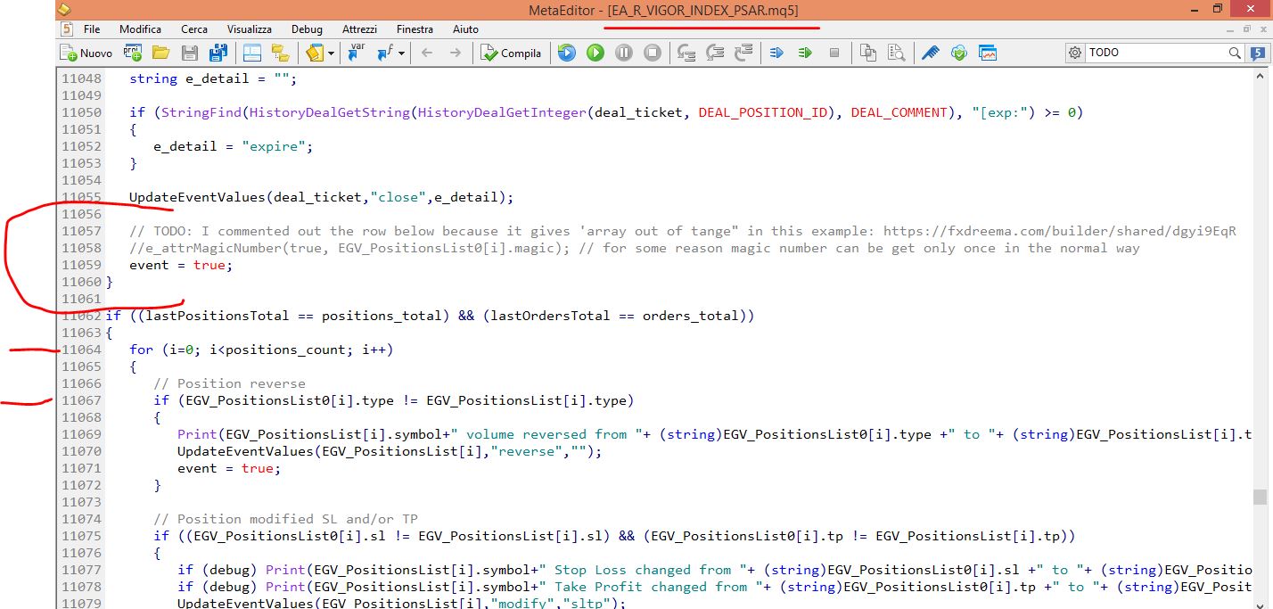
Task: Click the document icon left of File menu
Action: pos(65,29)
